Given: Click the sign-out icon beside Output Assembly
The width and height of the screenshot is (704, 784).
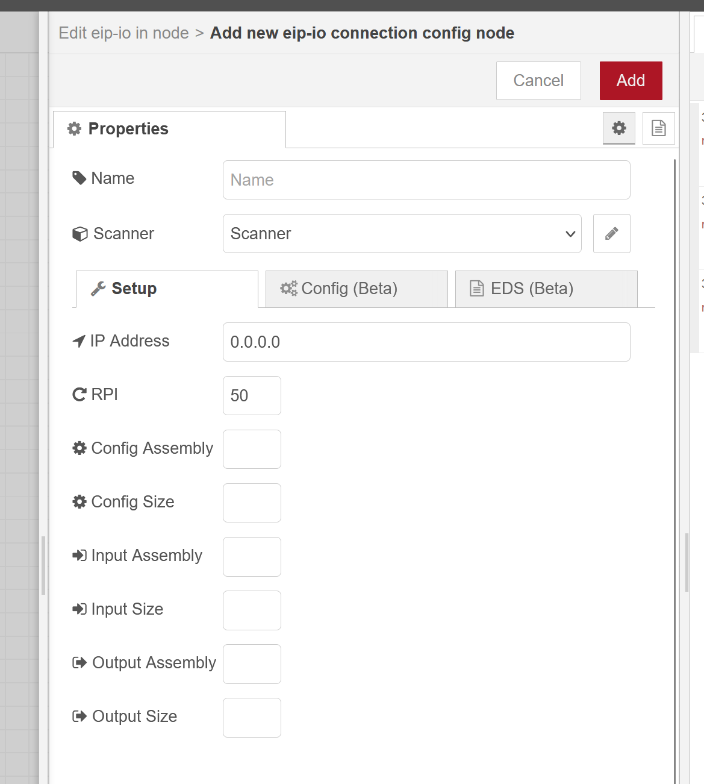Looking at the screenshot, I should click(79, 662).
